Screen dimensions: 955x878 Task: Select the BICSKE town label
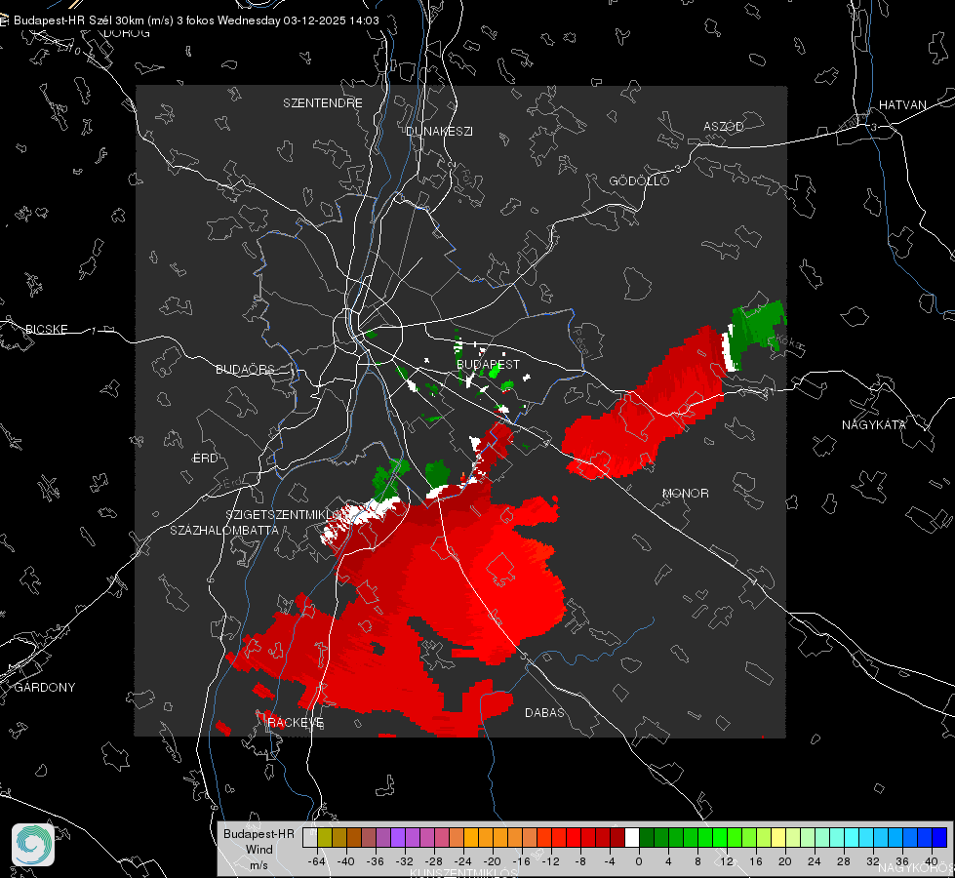(46, 330)
